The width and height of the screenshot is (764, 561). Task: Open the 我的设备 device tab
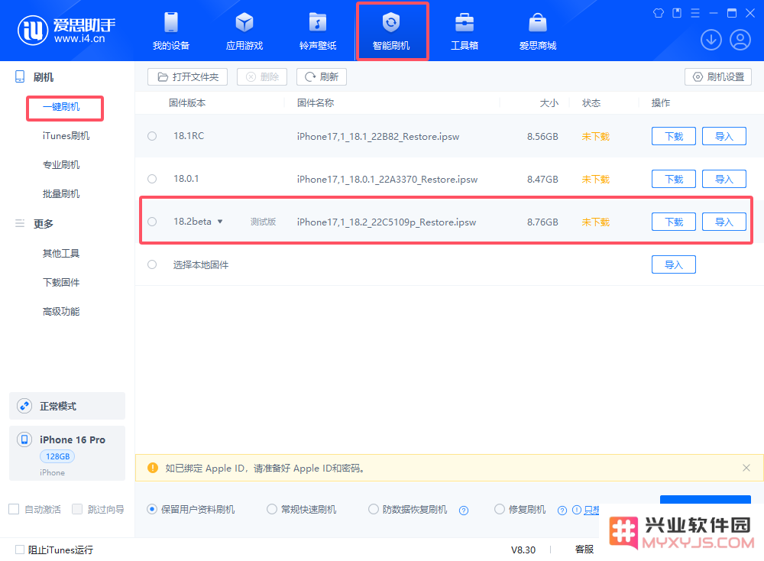tap(171, 31)
